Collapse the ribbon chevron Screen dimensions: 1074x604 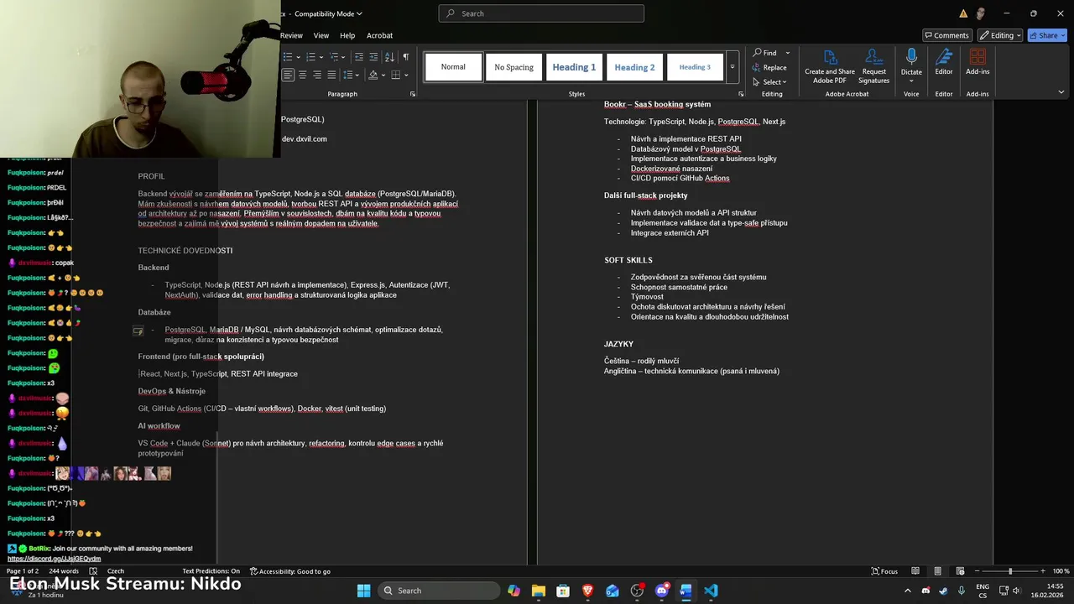click(x=1061, y=92)
